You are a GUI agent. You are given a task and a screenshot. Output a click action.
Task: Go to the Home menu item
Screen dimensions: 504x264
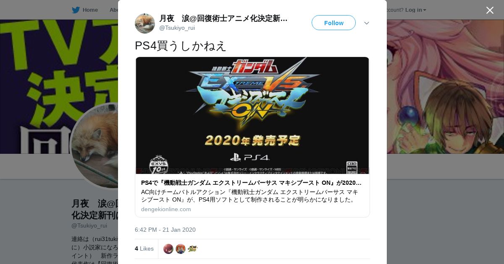[x=90, y=10]
